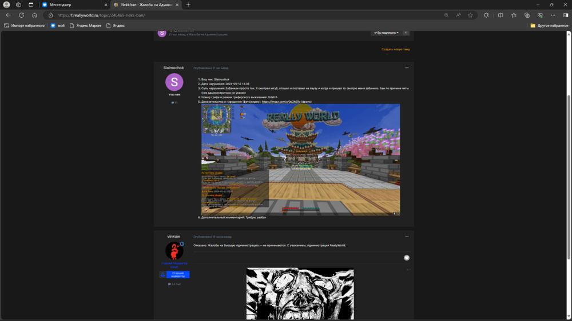Click the purple S avatar of Slaimochok post

pos(174,82)
